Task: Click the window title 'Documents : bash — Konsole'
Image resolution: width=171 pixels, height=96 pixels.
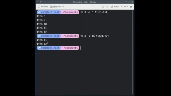Action: (85, 2)
